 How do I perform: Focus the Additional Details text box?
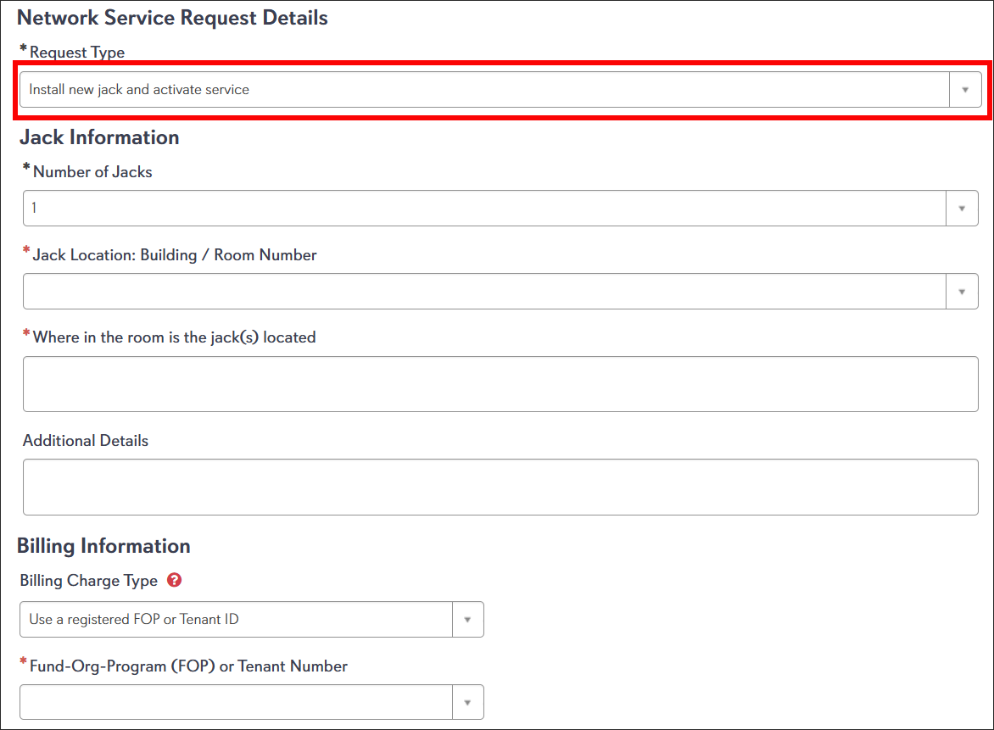(500, 487)
